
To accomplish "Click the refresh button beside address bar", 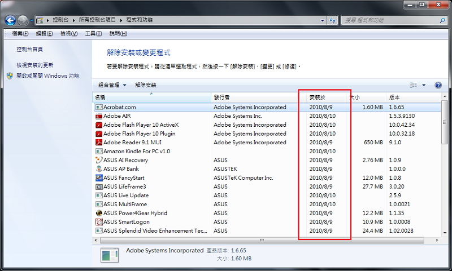I will tap(333, 20).
